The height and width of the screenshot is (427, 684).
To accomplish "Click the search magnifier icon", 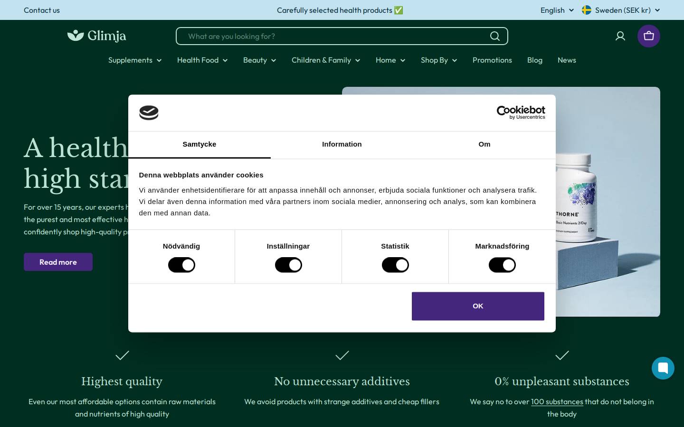I will click(495, 36).
